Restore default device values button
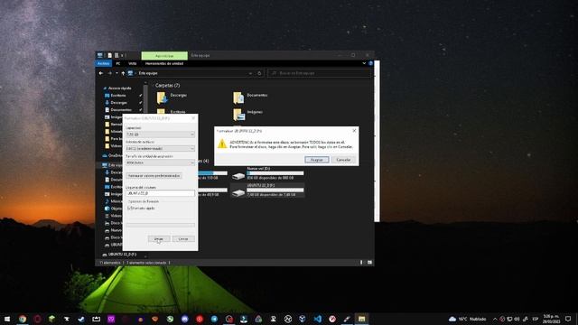 (x=154, y=176)
